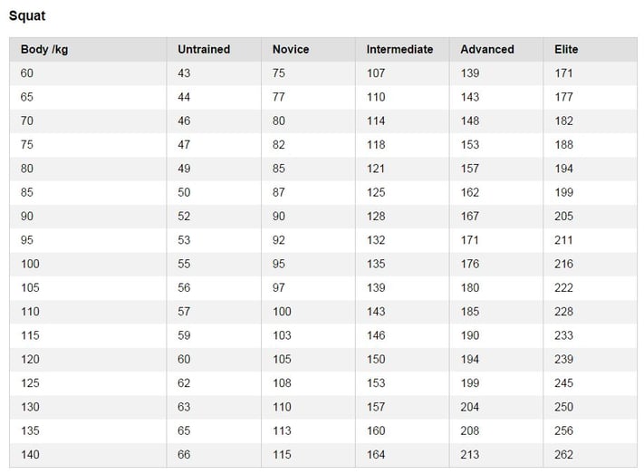
Task: Select the Intermediate column header
Action: coord(399,49)
